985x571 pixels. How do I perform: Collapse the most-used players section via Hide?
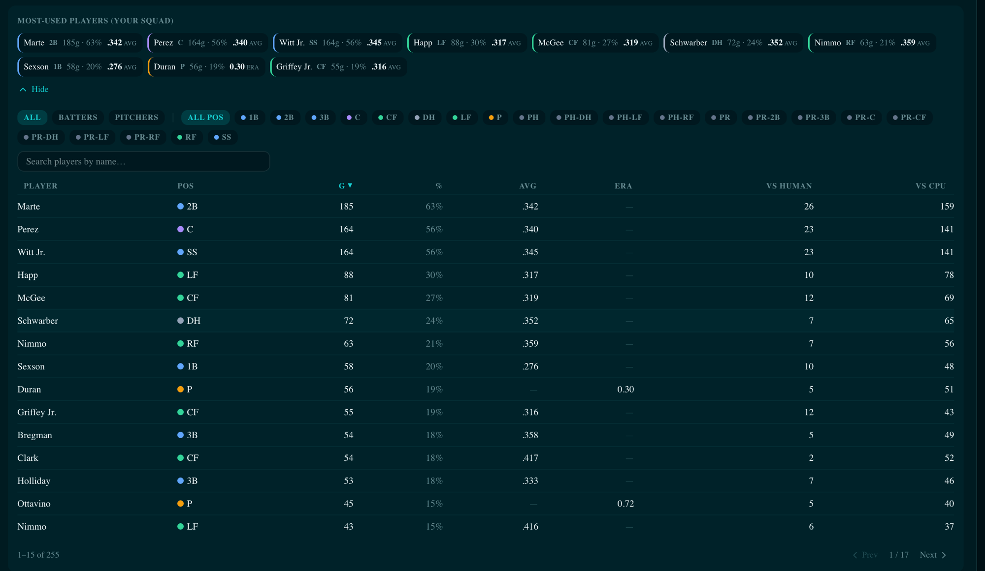click(x=33, y=89)
